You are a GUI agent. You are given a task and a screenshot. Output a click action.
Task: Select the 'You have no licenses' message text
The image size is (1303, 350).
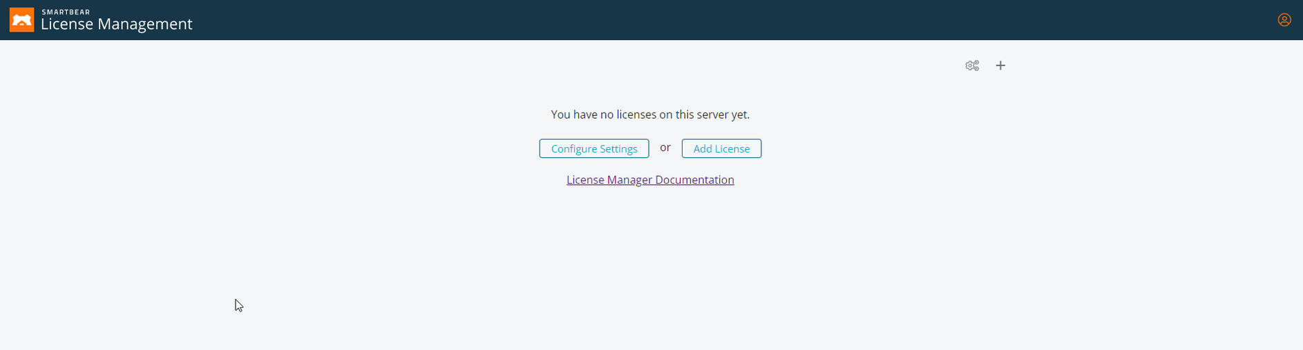point(650,115)
